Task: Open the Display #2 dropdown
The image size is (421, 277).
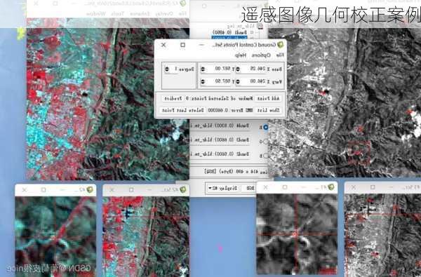Action: (223, 188)
